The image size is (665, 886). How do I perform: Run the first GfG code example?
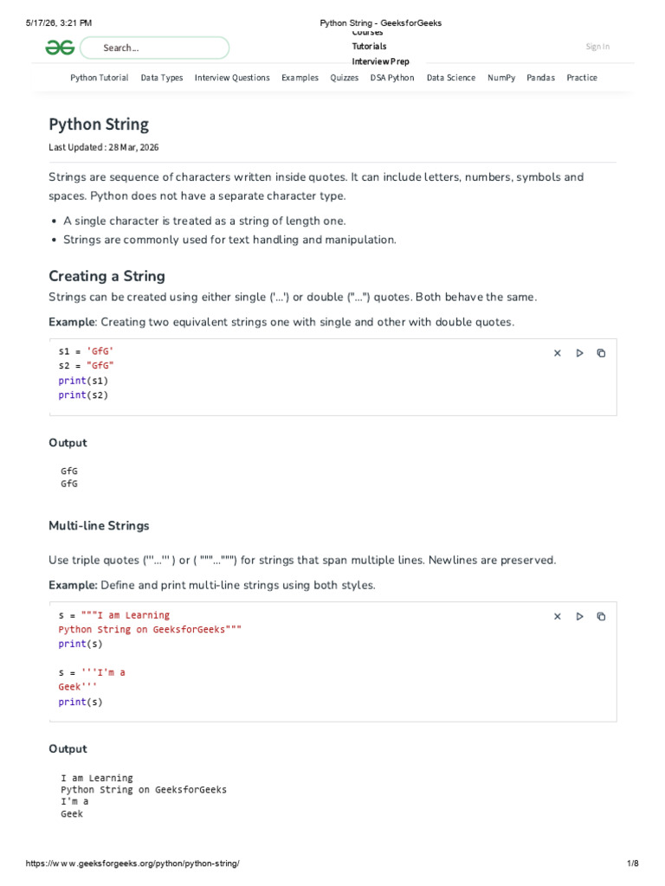[579, 353]
